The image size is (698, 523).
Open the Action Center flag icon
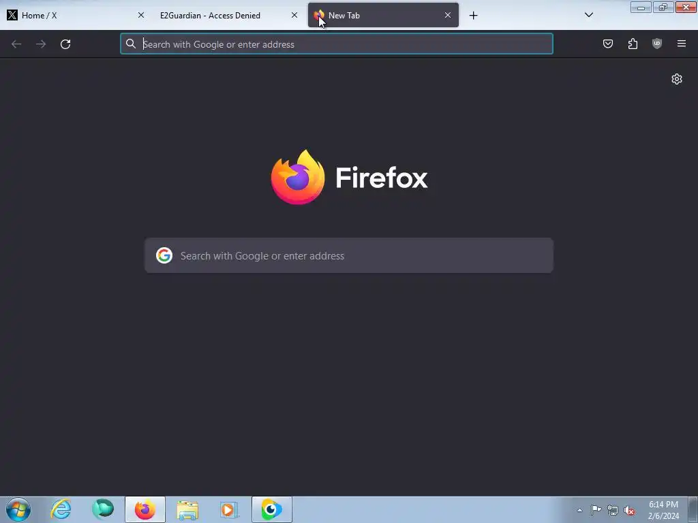pos(596,510)
